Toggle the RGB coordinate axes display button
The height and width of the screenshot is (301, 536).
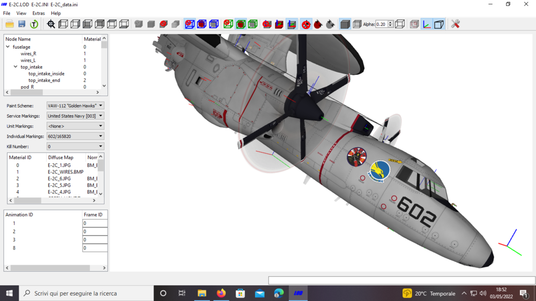427,24
